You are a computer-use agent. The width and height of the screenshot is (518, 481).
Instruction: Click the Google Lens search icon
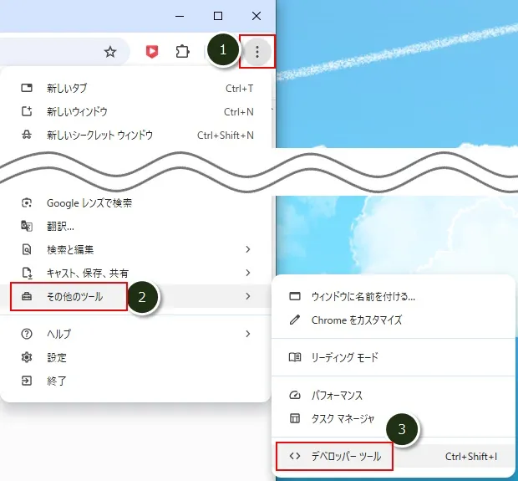(27, 203)
